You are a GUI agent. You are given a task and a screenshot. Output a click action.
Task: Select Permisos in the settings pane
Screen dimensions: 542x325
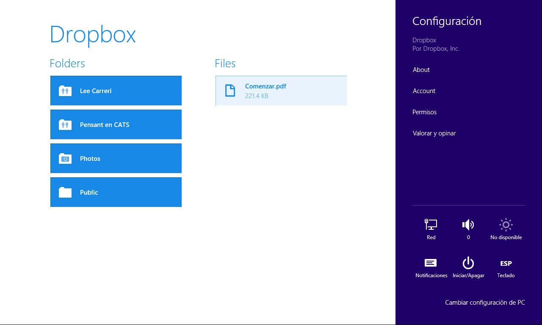pos(425,112)
